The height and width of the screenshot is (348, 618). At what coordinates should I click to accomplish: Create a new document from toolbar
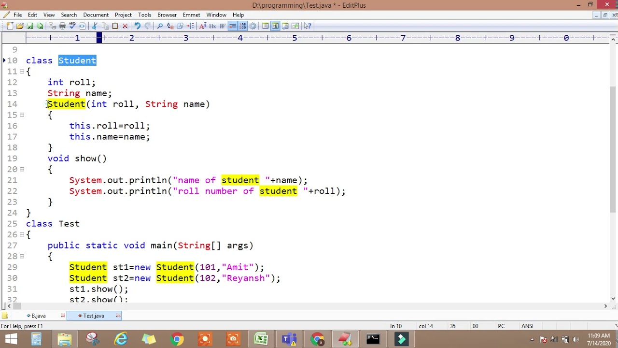pos(10,26)
